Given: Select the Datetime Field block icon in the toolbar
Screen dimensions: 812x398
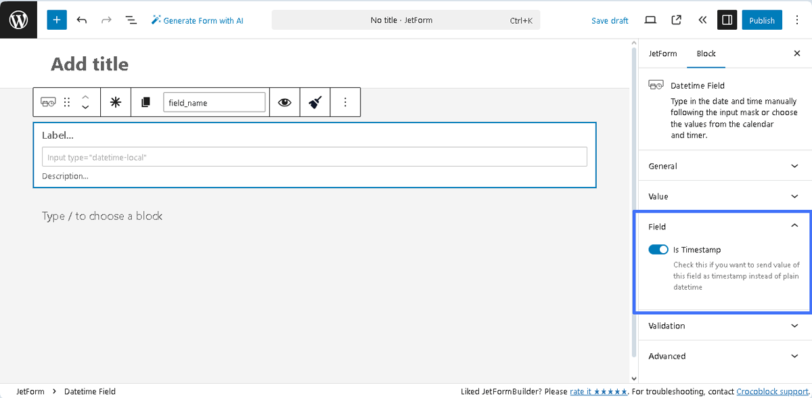Looking at the screenshot, I should [x=48, y=102].
